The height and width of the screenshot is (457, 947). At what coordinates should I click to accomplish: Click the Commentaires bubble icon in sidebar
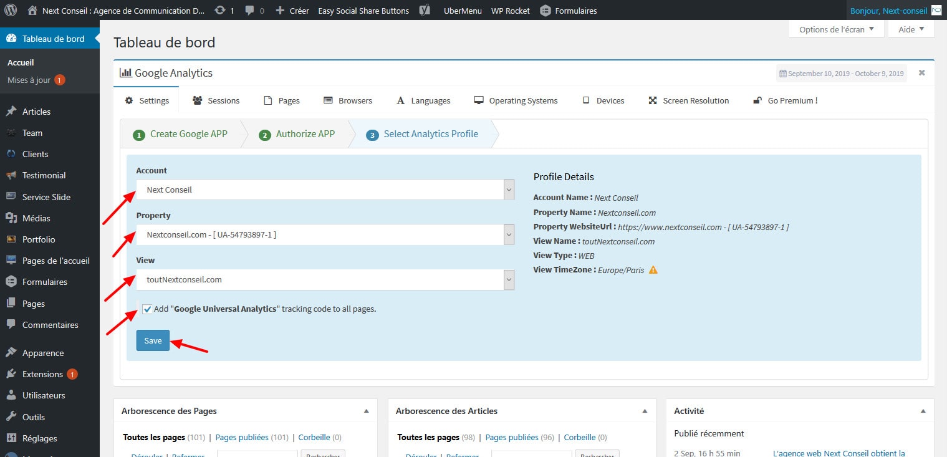pos(11,325)
